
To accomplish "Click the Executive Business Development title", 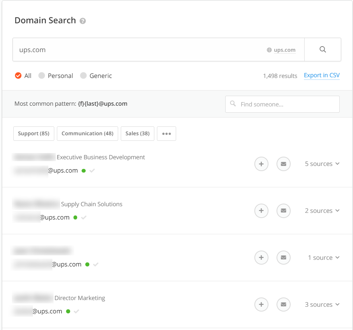I will point(101,157).
